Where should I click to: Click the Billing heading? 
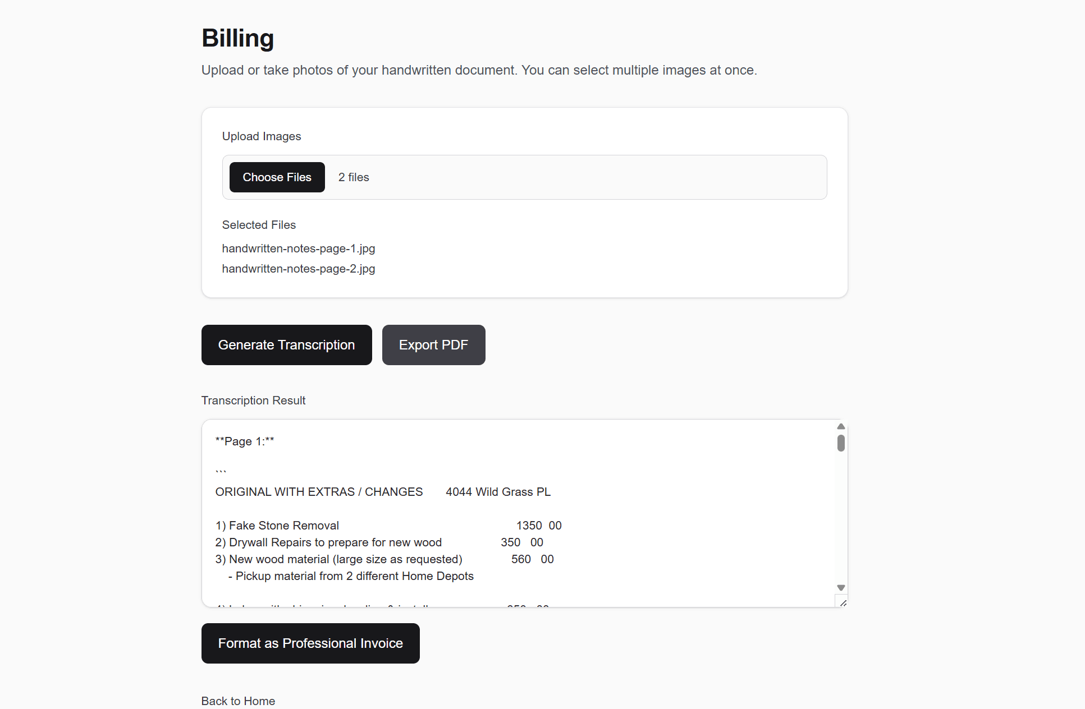tap(237, 38)
